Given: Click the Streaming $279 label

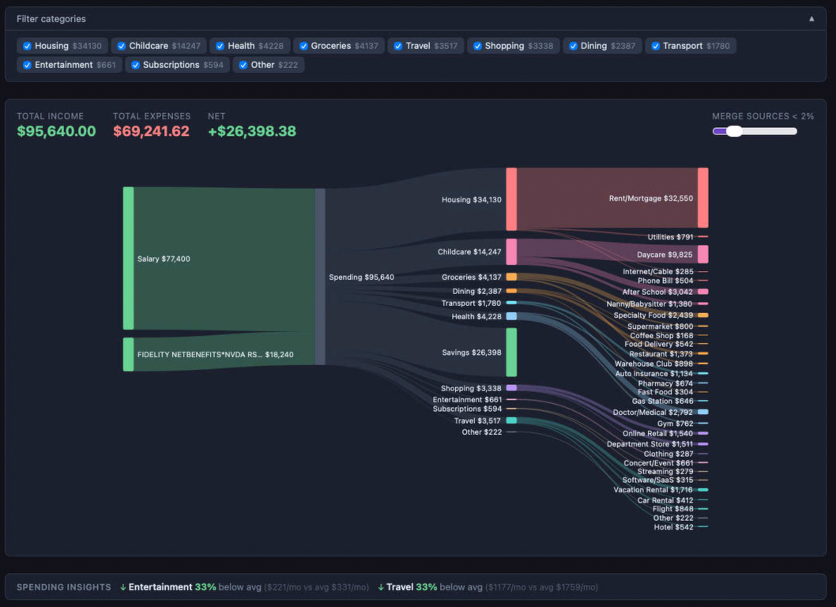Looking at the screenshot, I should (x=665, y=471).
